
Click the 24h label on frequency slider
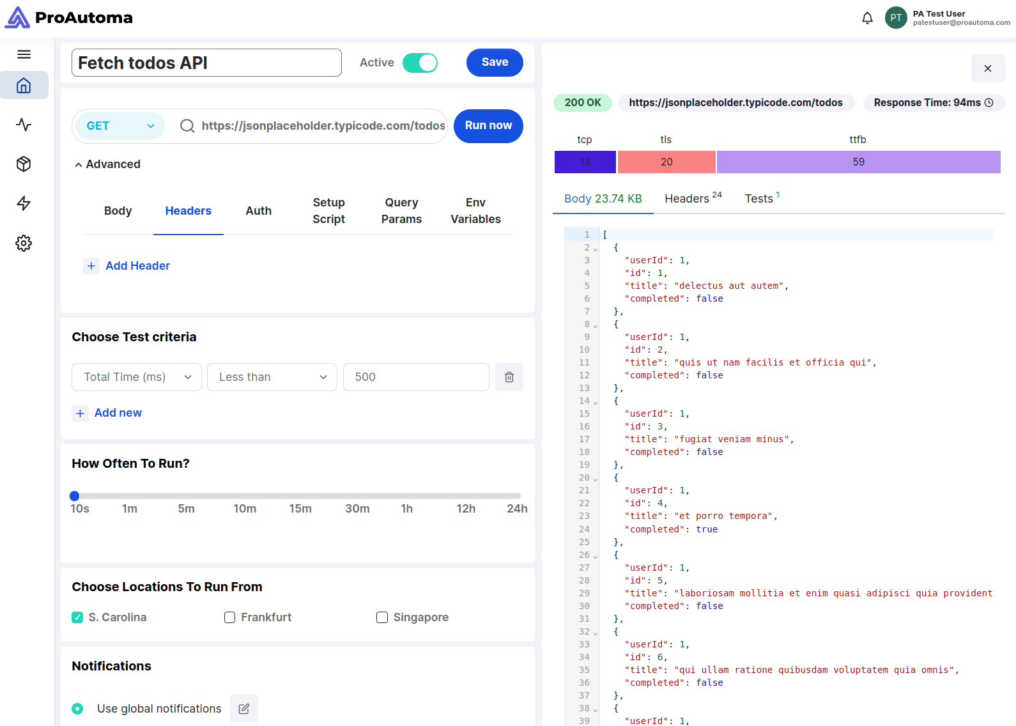[x=517, y=509]
